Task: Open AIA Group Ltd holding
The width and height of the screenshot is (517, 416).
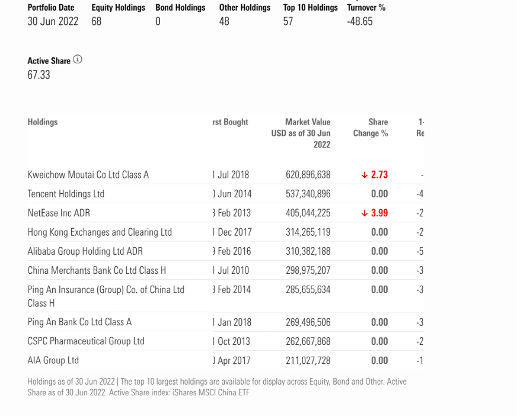Action: pos(53,360)
